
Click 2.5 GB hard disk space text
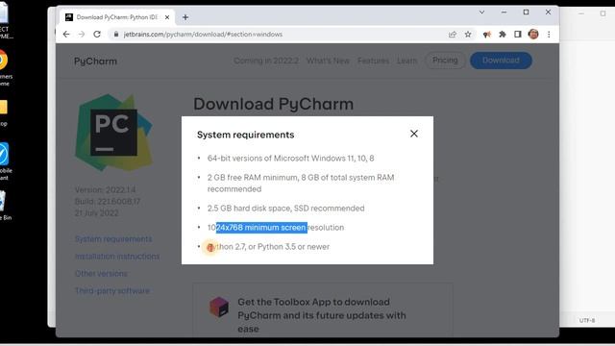click(x=285, y=209)
